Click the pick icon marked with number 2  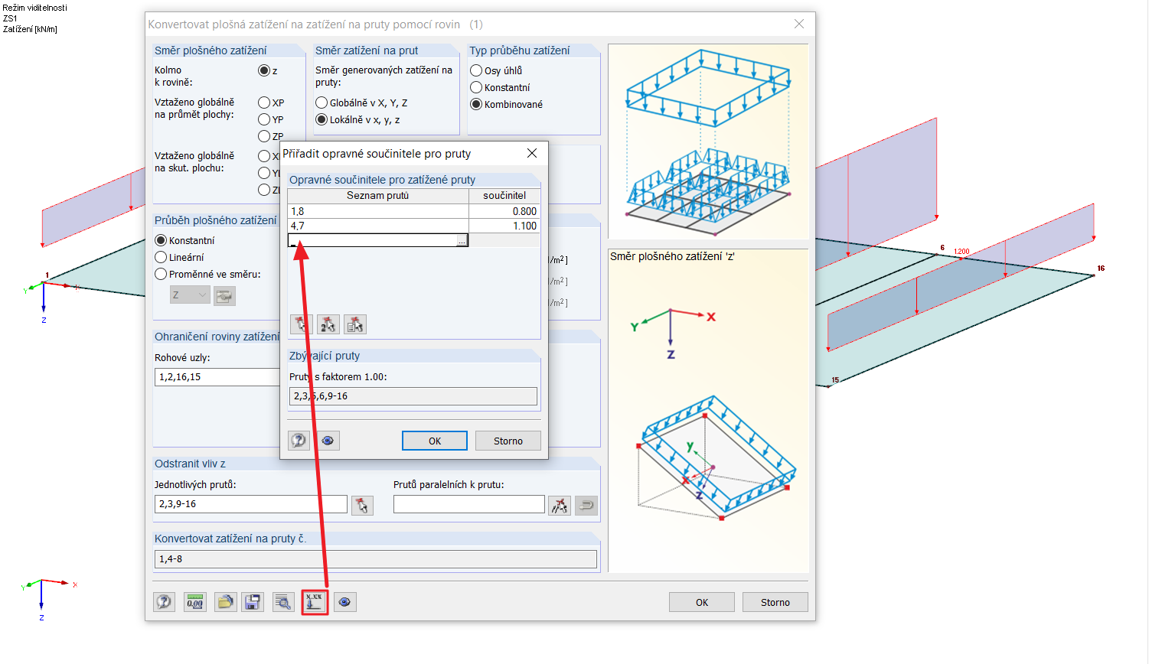(328, 324)
